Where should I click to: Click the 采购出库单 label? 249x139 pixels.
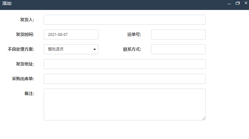pyautogui.click(x=23, y=79)
